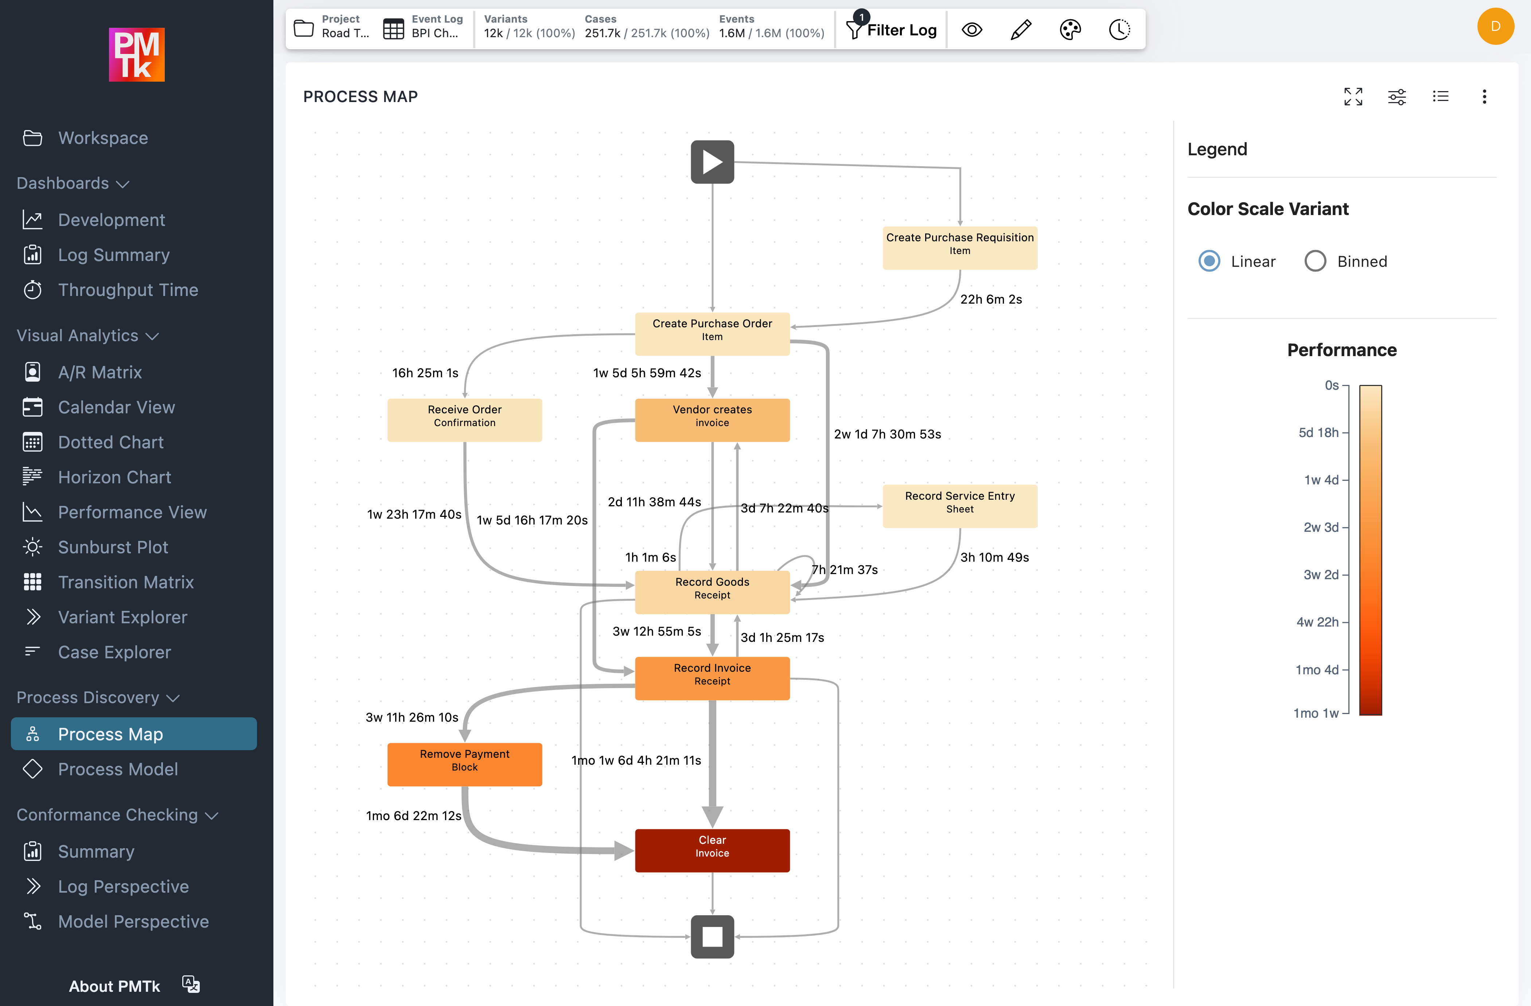The height and width of the screenshot is (1006, 1531).
Task: Switch to the Process Model view
Action: pos(118,769)
